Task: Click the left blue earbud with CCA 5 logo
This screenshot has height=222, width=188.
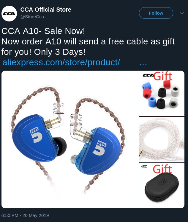Action: click(x=34, y=138)
